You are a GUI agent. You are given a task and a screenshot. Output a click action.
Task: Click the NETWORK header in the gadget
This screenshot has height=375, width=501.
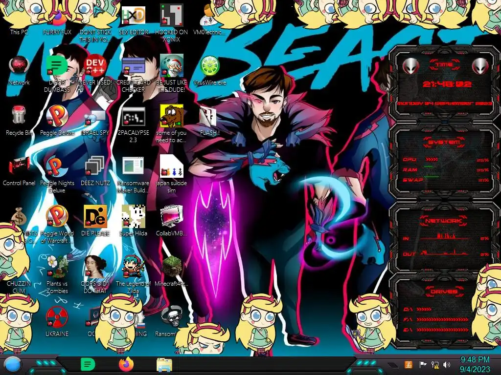[x=444, y=221]
